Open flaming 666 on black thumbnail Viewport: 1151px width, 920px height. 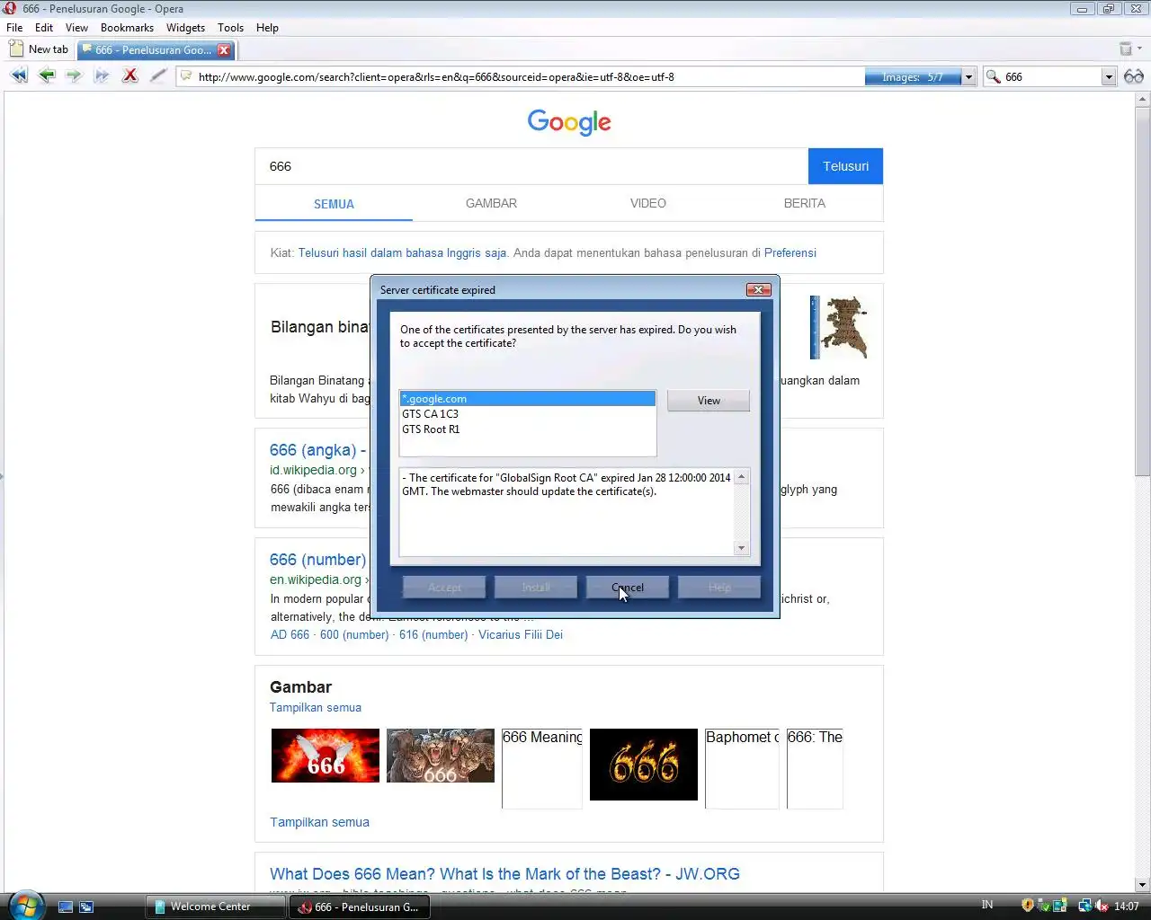pyautogui.click(x=644, y=765)
